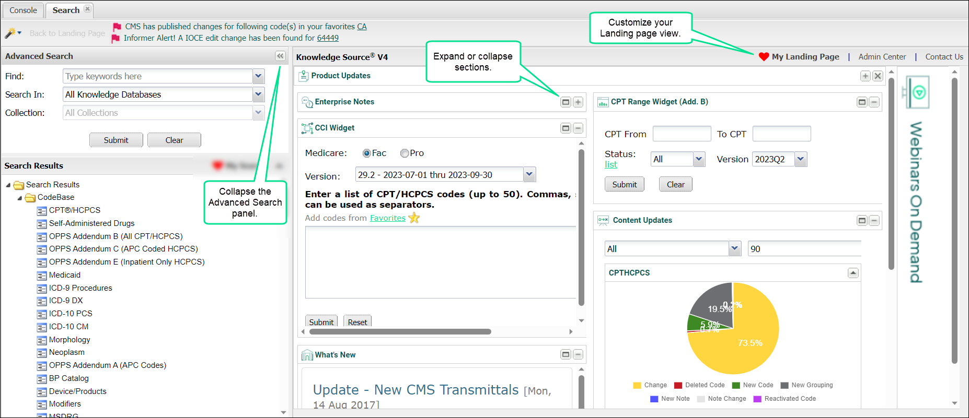The width and height of the screenshot is (969, 418).
Task: Close the Product Updates panel
Action: coord(878,76)
